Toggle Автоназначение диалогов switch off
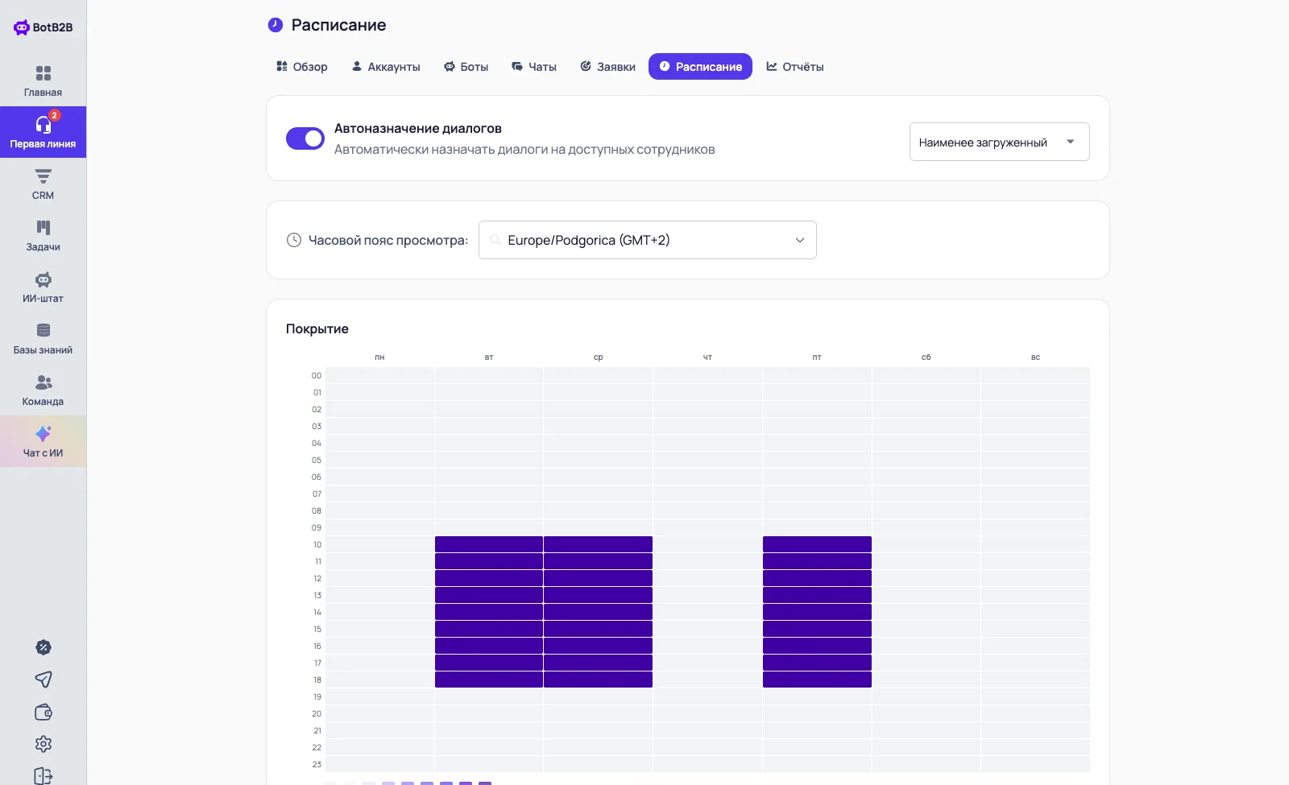Viewport: 1289px width, 785px height. point(305,138)
